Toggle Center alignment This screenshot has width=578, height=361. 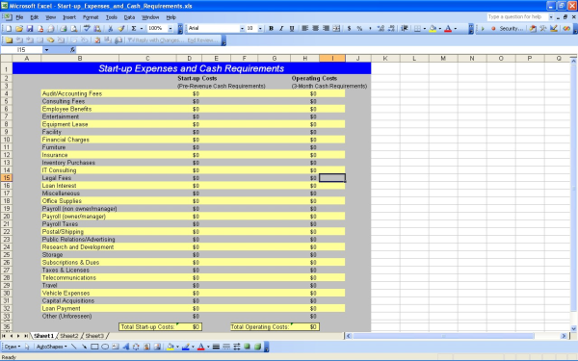316,28
